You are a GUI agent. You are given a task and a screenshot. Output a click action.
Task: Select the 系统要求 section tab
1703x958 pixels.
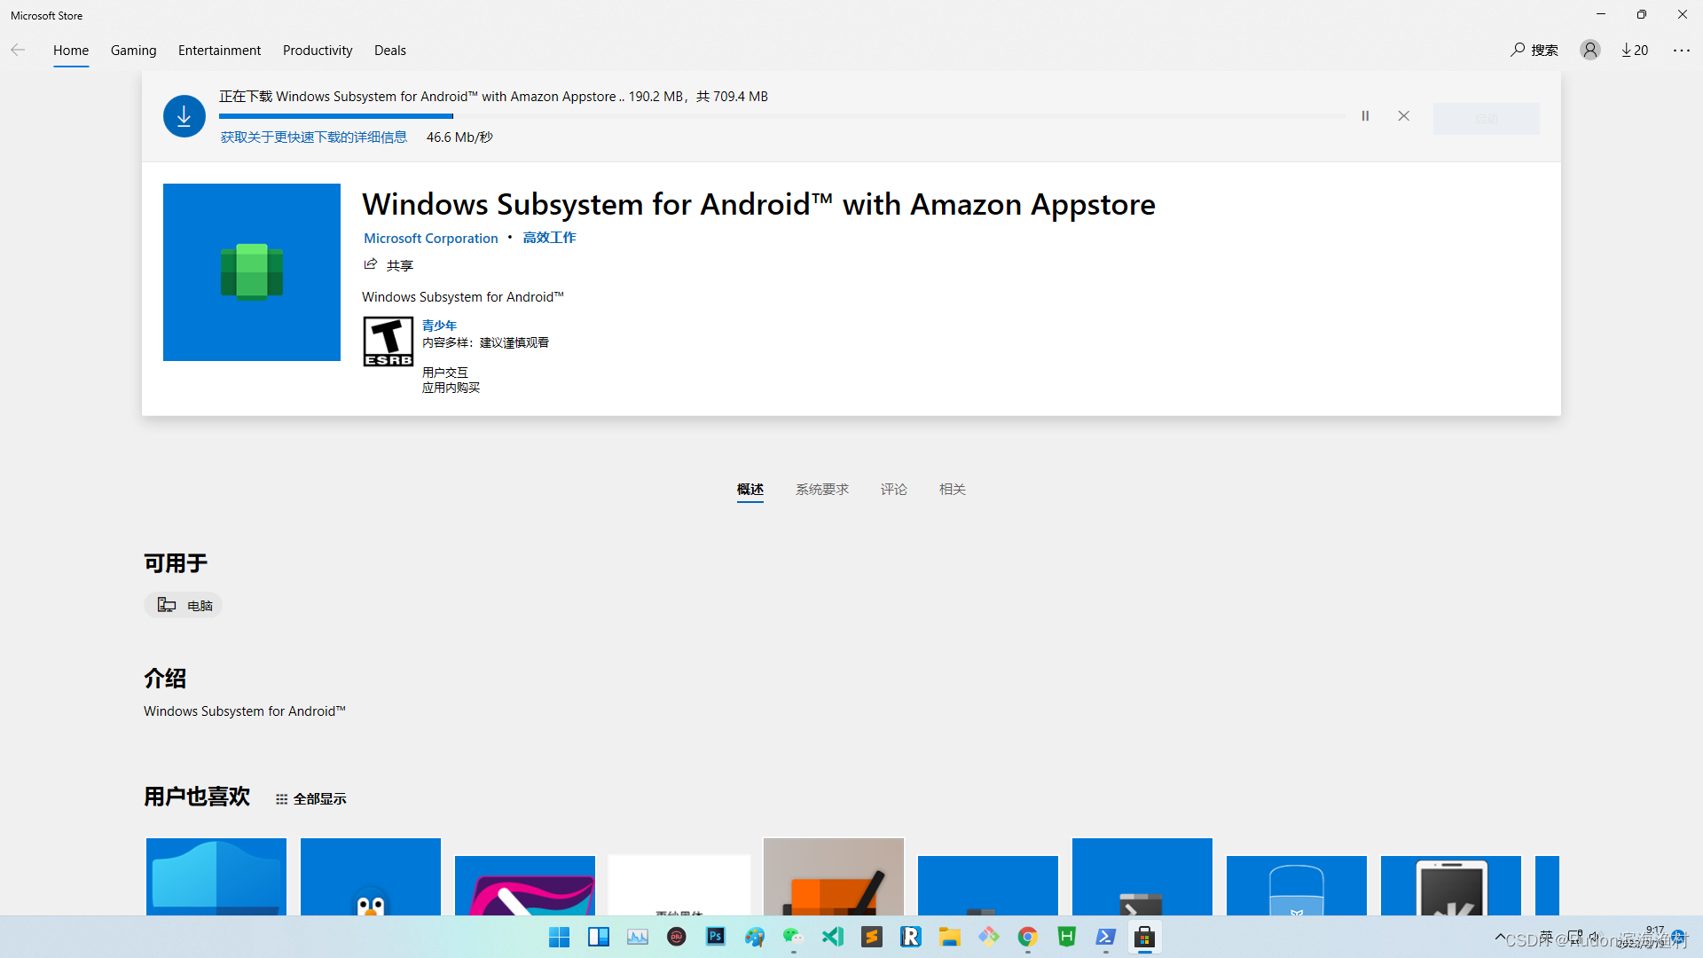point(821,489)
